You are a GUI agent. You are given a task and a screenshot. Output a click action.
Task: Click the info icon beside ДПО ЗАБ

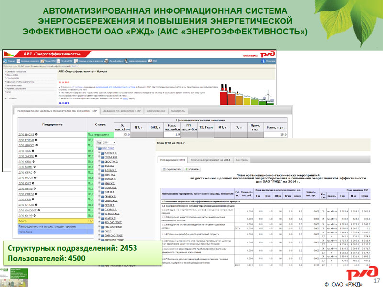[33, 151]
